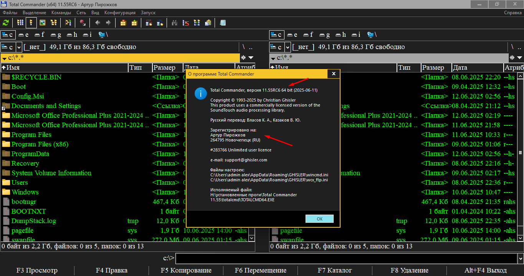Click the F4 Правка button
This screenshot has height=276, width=524.
tap(111, 270)
